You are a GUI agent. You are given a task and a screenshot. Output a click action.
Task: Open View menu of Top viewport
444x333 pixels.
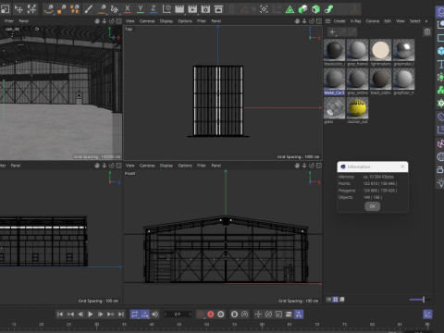click(130, 21)
